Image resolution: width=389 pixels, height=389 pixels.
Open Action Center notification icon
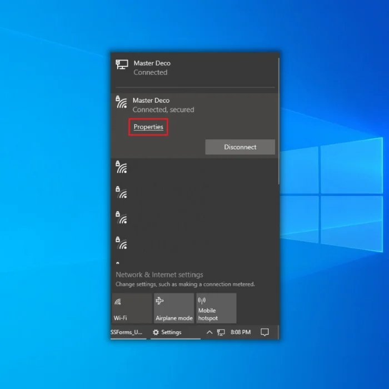click(265, 332)
